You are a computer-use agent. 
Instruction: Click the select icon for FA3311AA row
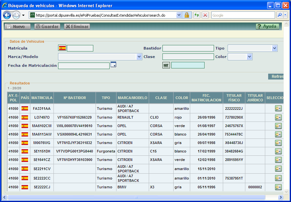click(278, 108)
